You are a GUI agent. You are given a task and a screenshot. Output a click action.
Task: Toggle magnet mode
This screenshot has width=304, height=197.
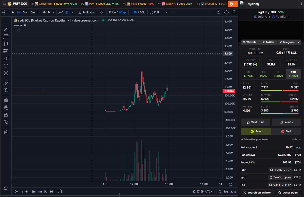(6, 100)
